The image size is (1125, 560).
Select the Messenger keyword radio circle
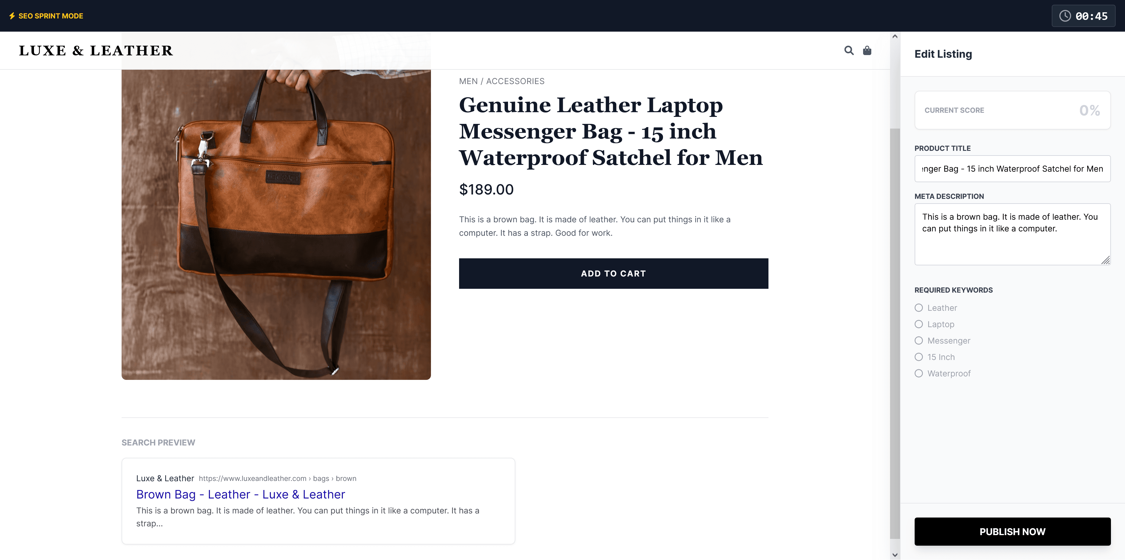[918, 340]
